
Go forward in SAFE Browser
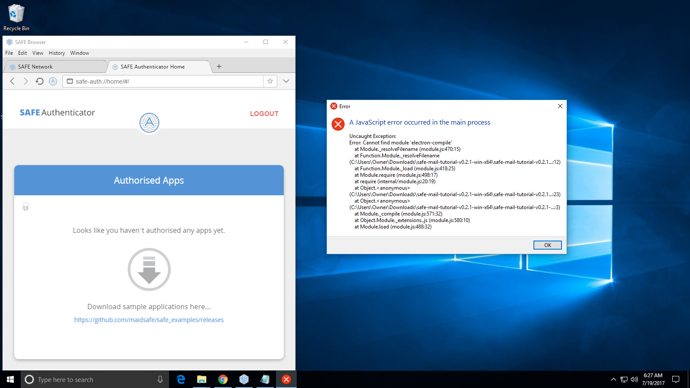(x=26, y=81)
